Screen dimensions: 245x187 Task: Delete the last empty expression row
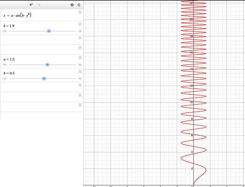pyautogui.click(x=80, y=105)
